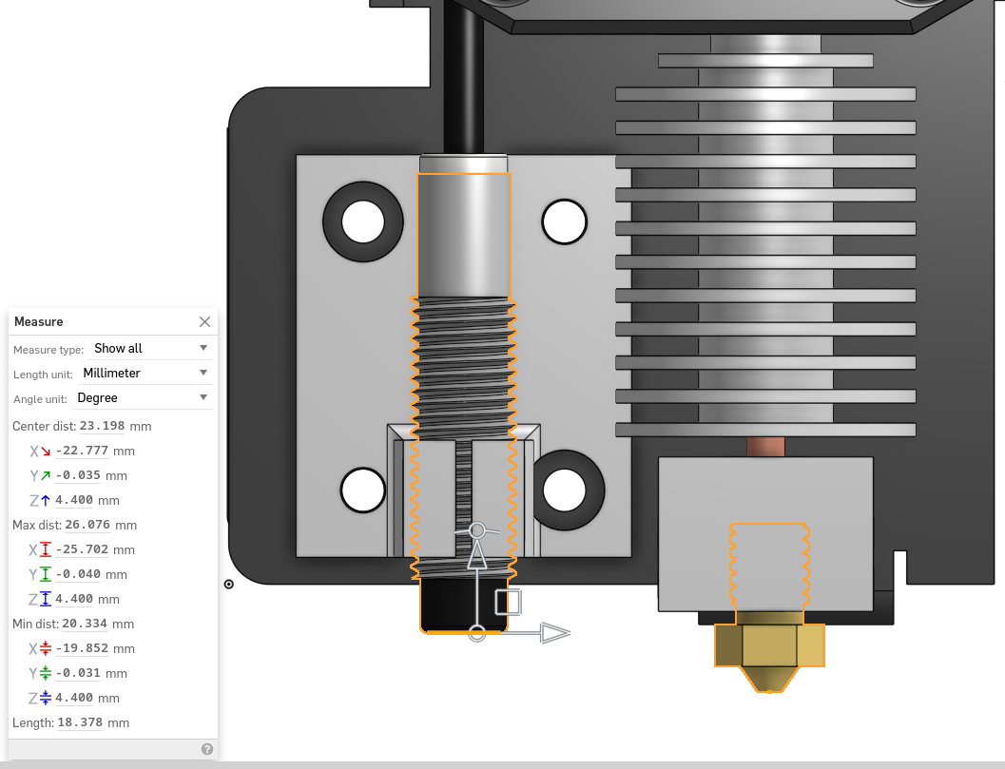Click the origin point indicator on the viewport edge
This screenshot has height=769, width=1005.
click(228, 585)
